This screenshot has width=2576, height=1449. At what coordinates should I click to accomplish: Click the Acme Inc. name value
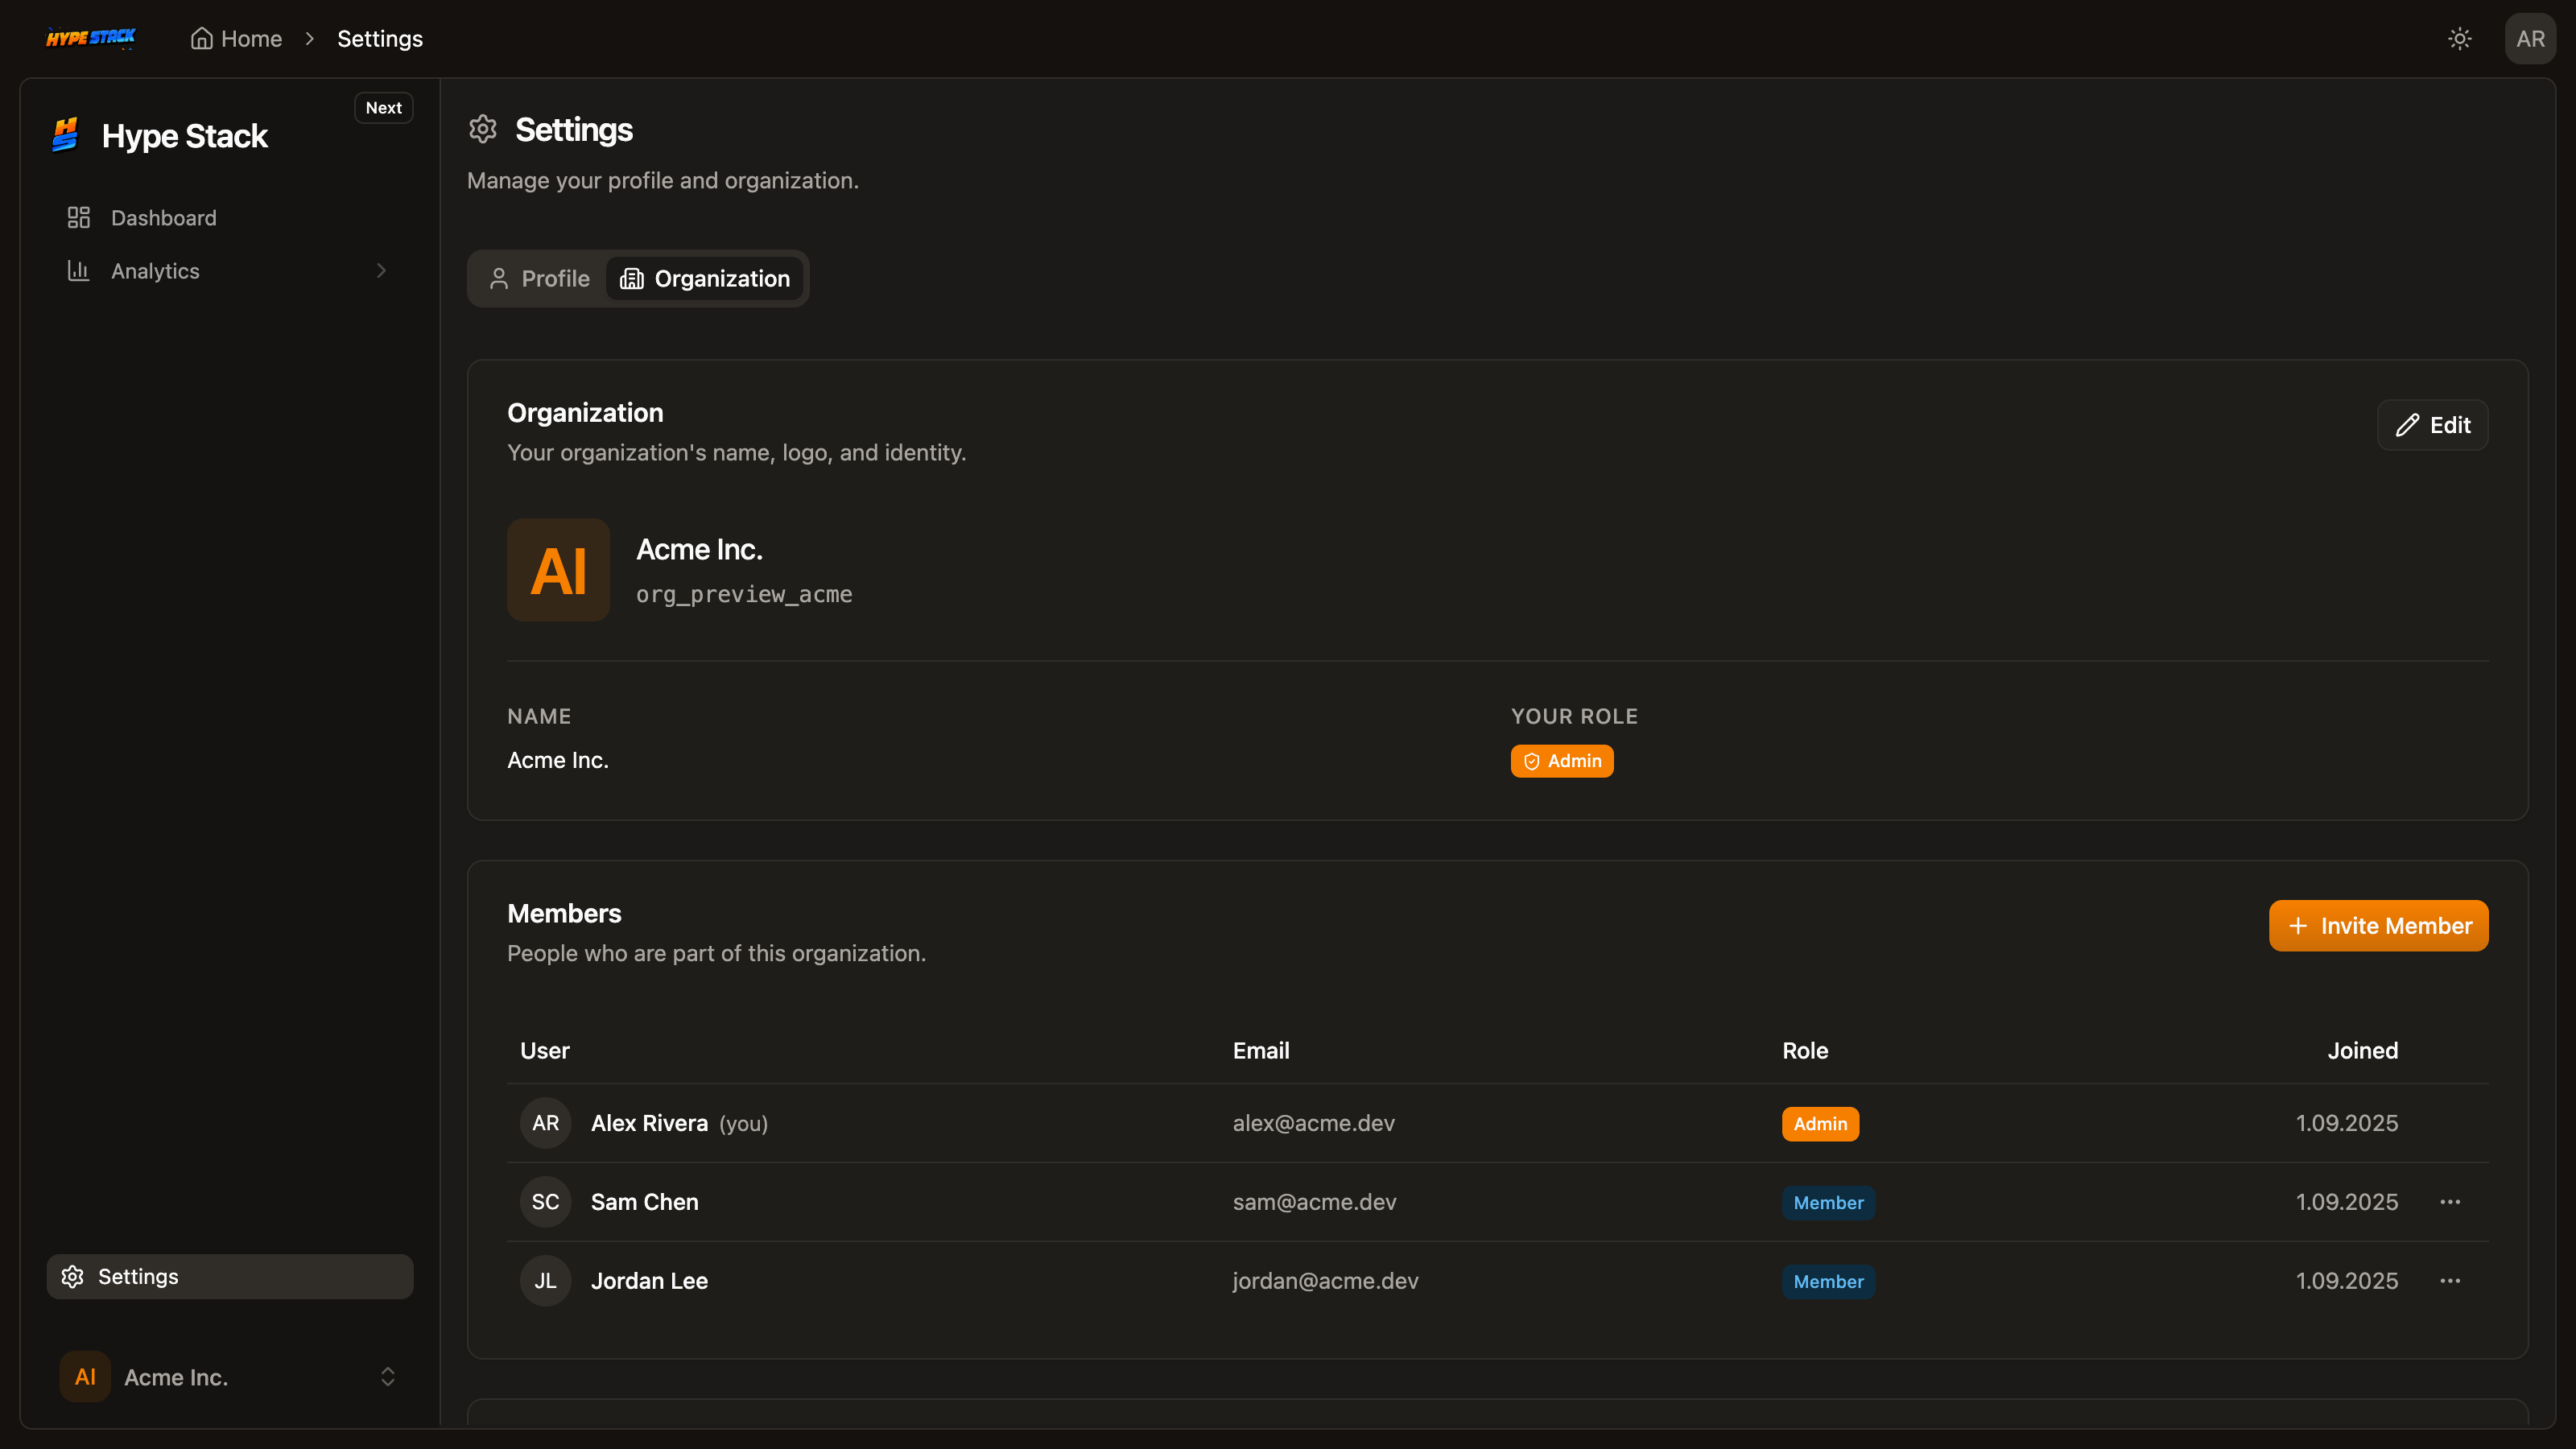click(558, 760)
